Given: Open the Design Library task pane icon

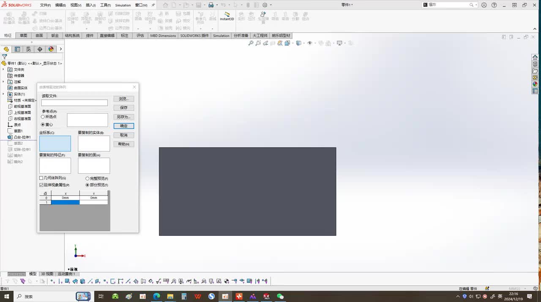Looking at the screenshot, I should 535,64.
